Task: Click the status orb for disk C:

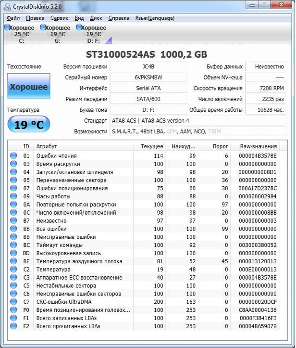Action: [x=7, y=27]
